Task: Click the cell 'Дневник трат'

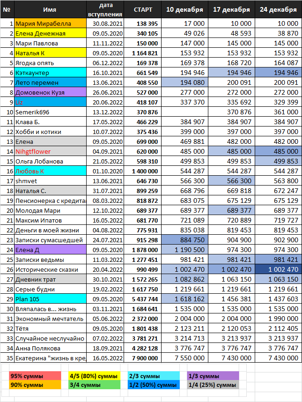Action: click(50, 279)
